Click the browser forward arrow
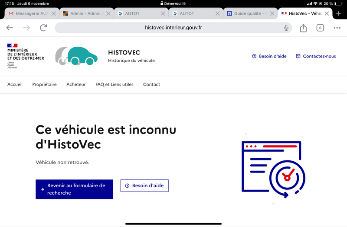Screen dimensions: 347x227 (x=26, y=28)
